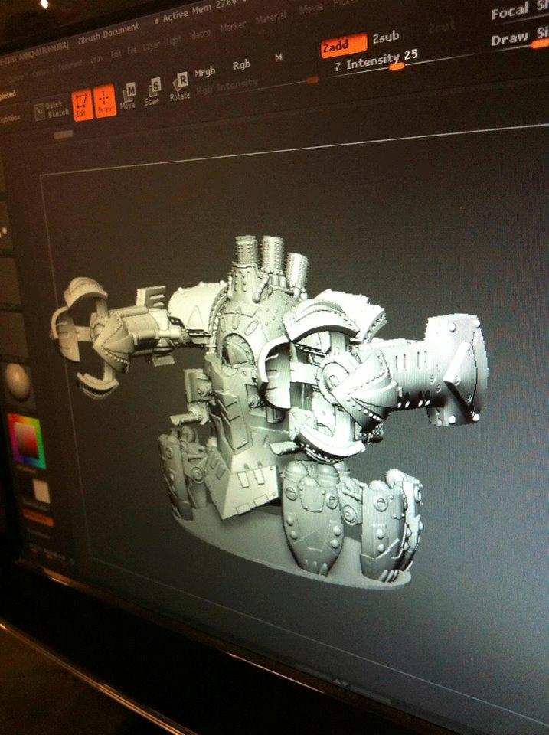Open the Macro menu

200,34
